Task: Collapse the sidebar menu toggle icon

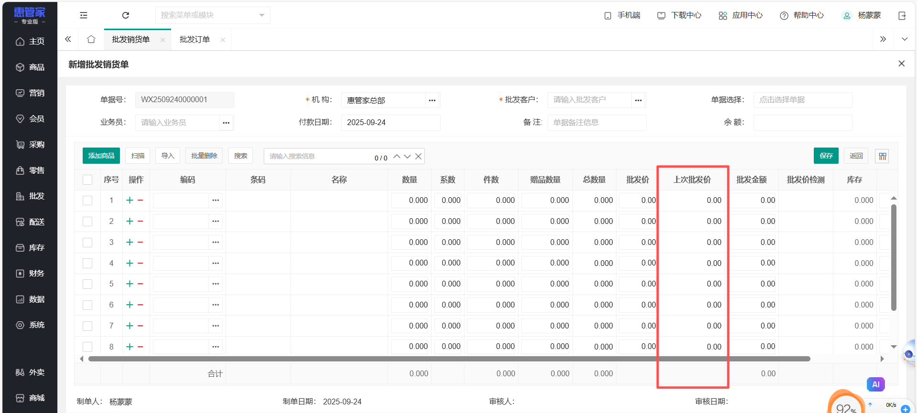Action: 84,15
